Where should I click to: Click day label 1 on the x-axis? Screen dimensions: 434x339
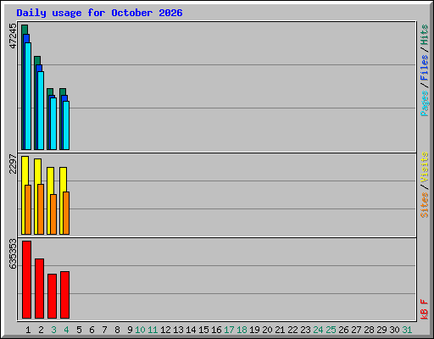28,330
